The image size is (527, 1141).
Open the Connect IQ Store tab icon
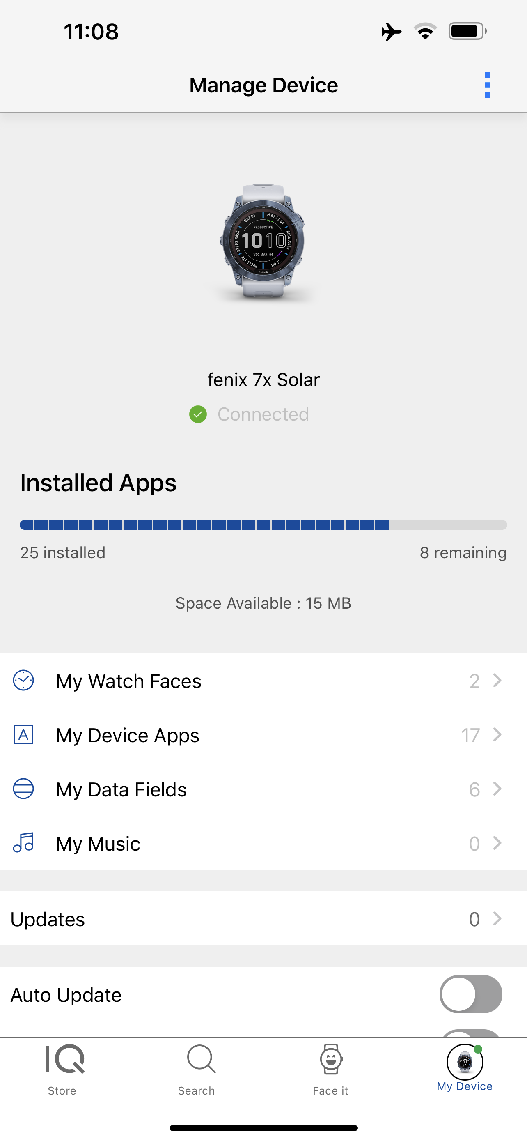point(64,1059)
